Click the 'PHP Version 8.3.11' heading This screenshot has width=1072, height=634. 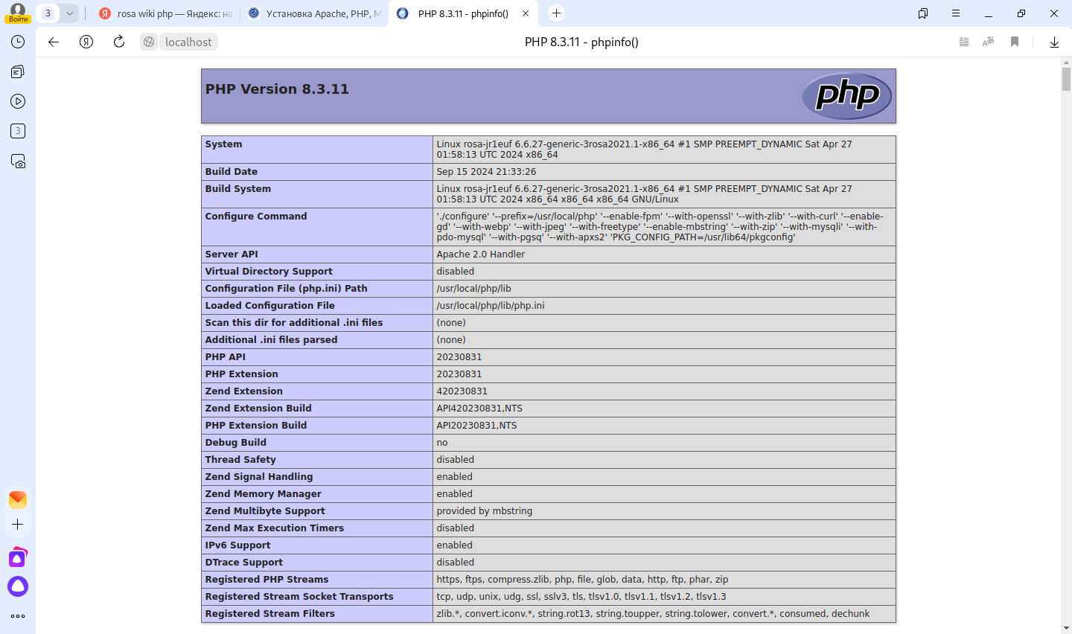(x=277, y=89)
